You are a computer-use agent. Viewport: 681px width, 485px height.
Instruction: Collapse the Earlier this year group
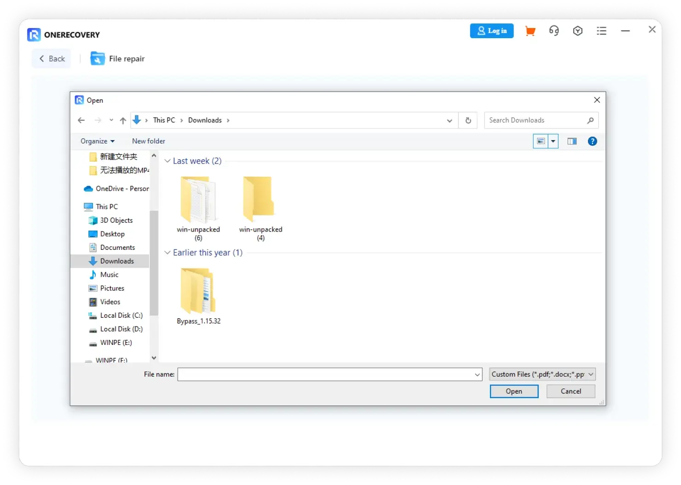tap(167, 253)
